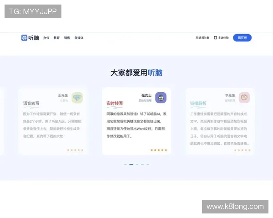Click the star rating on 张女士's card

(159, 150)
